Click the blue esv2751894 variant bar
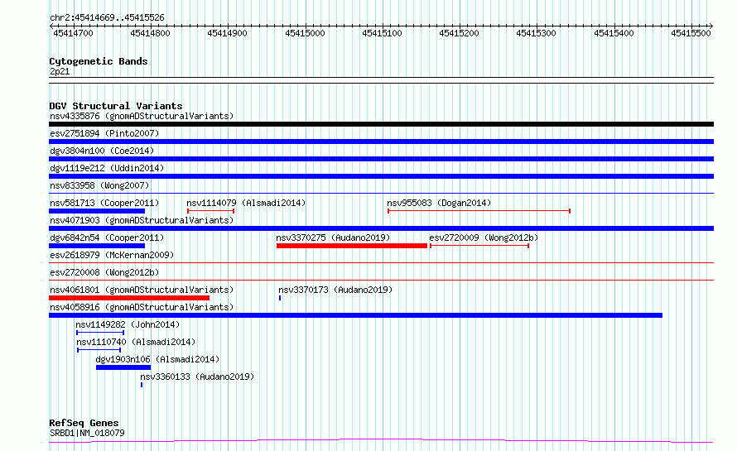This screenshot has height=451, width=737. 381,142
